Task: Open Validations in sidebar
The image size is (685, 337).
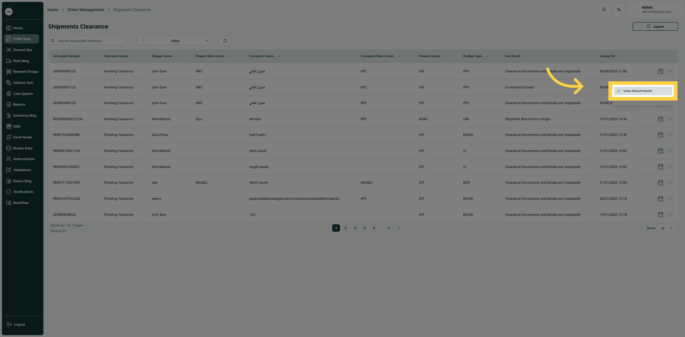Action: click(21, 170)
